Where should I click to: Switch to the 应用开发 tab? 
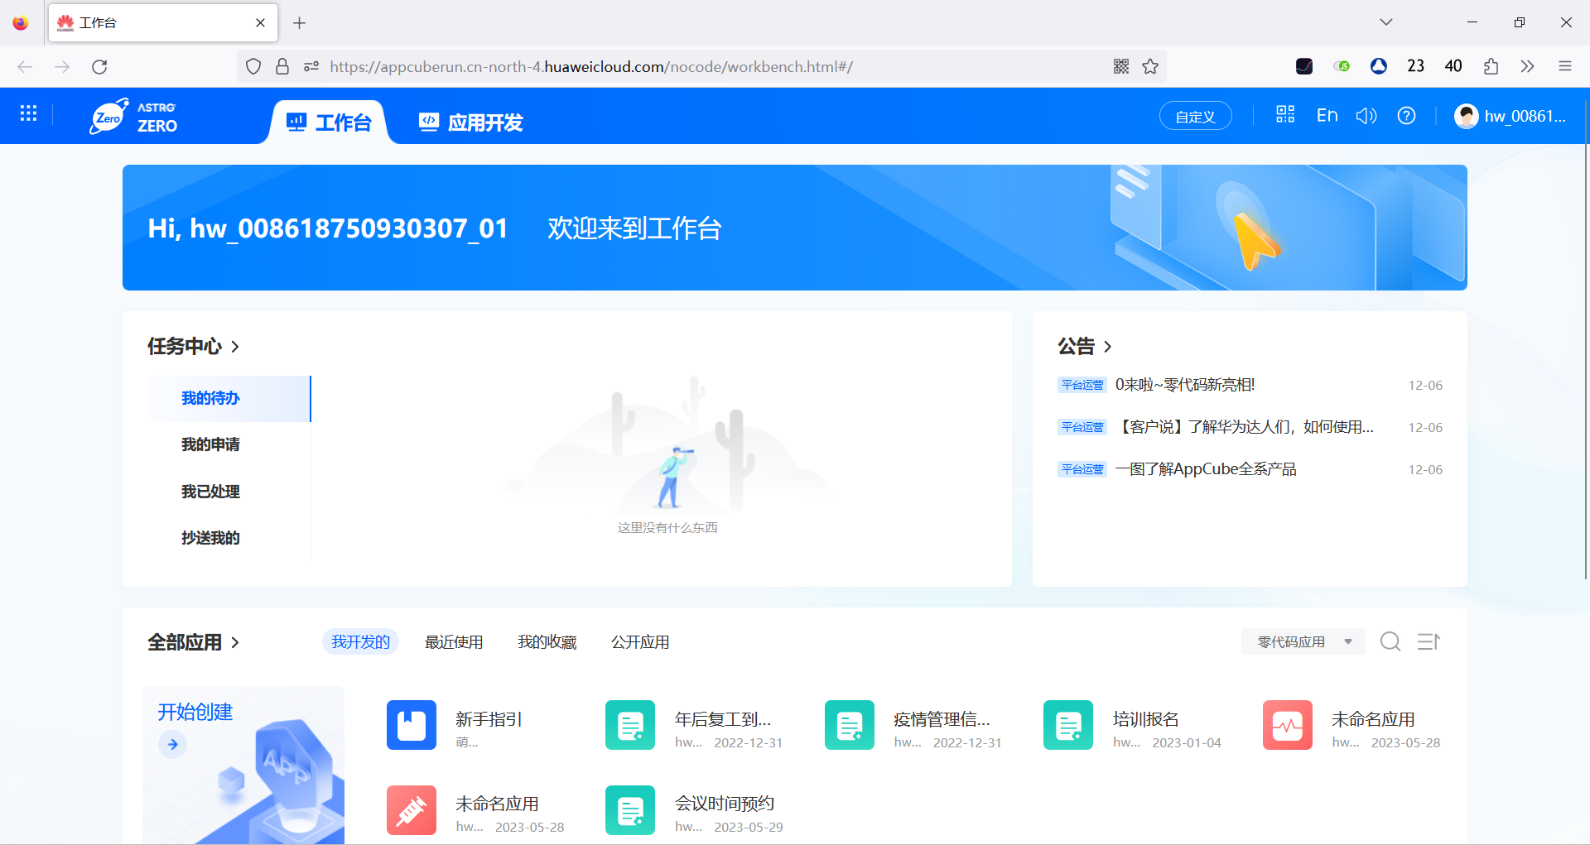[x=470, y=122]
